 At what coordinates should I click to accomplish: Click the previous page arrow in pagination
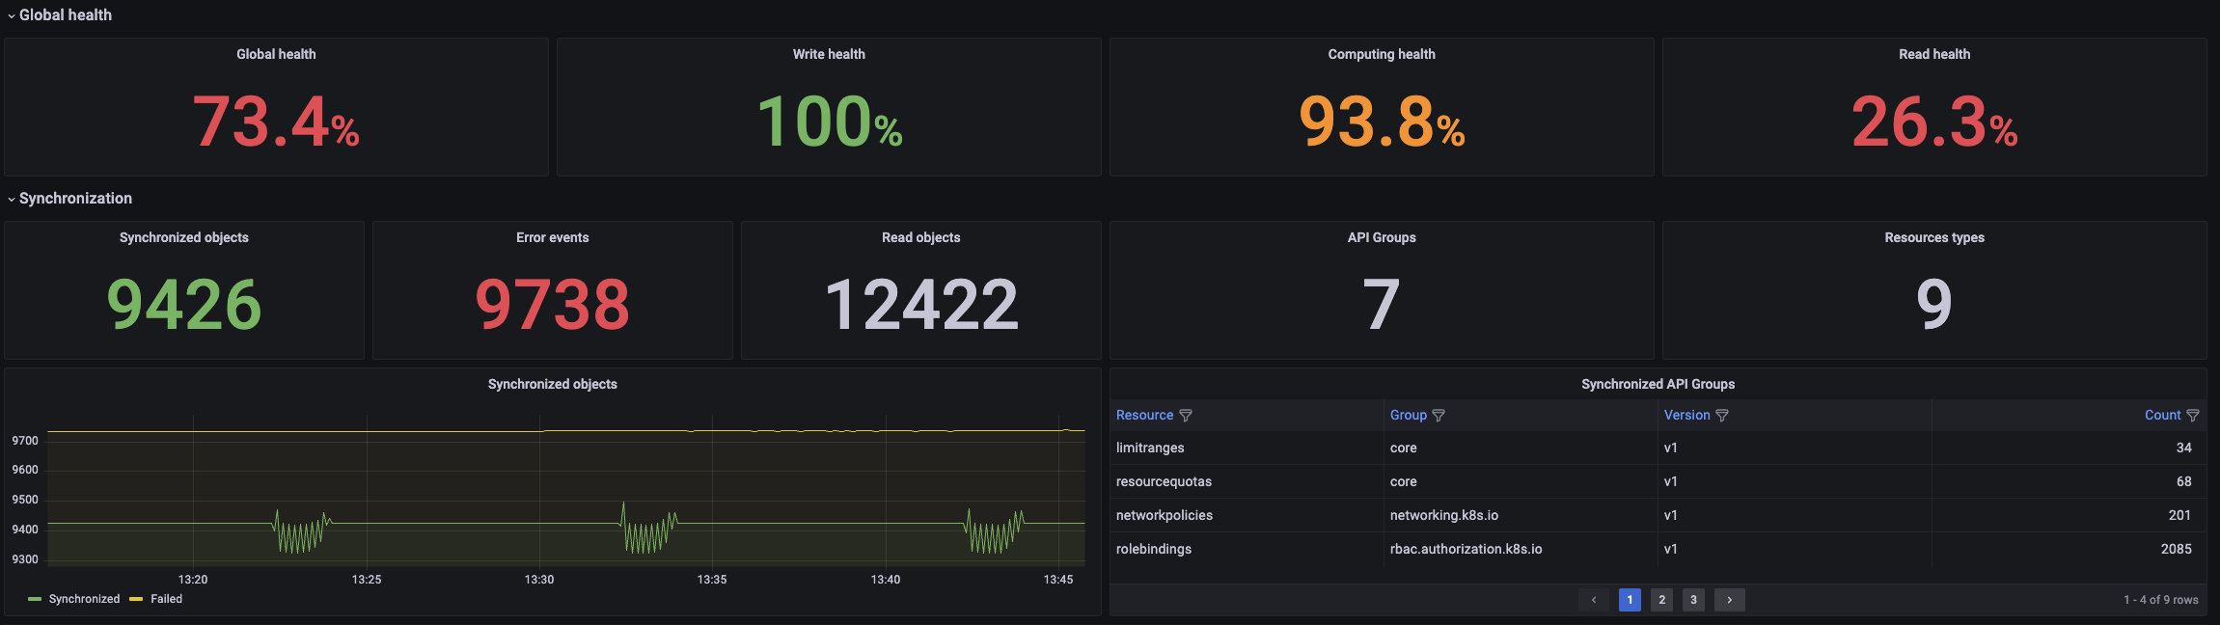coord(1594,600)
